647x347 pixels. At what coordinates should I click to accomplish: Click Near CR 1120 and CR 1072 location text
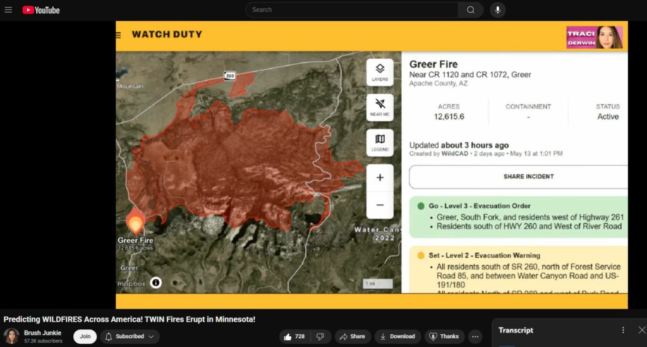coord(470,75)
